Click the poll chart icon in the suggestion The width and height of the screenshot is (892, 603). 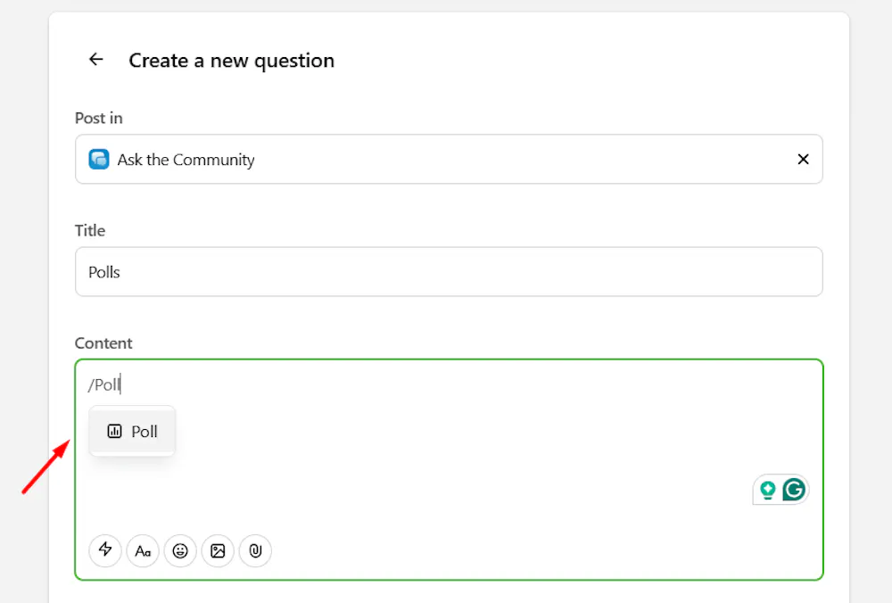(114, 431)
